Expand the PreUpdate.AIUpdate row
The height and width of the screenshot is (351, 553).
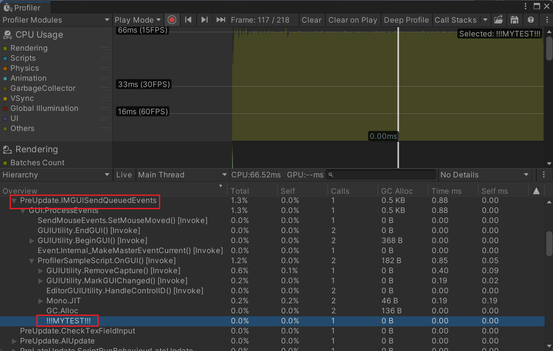[x=14, y=341]
